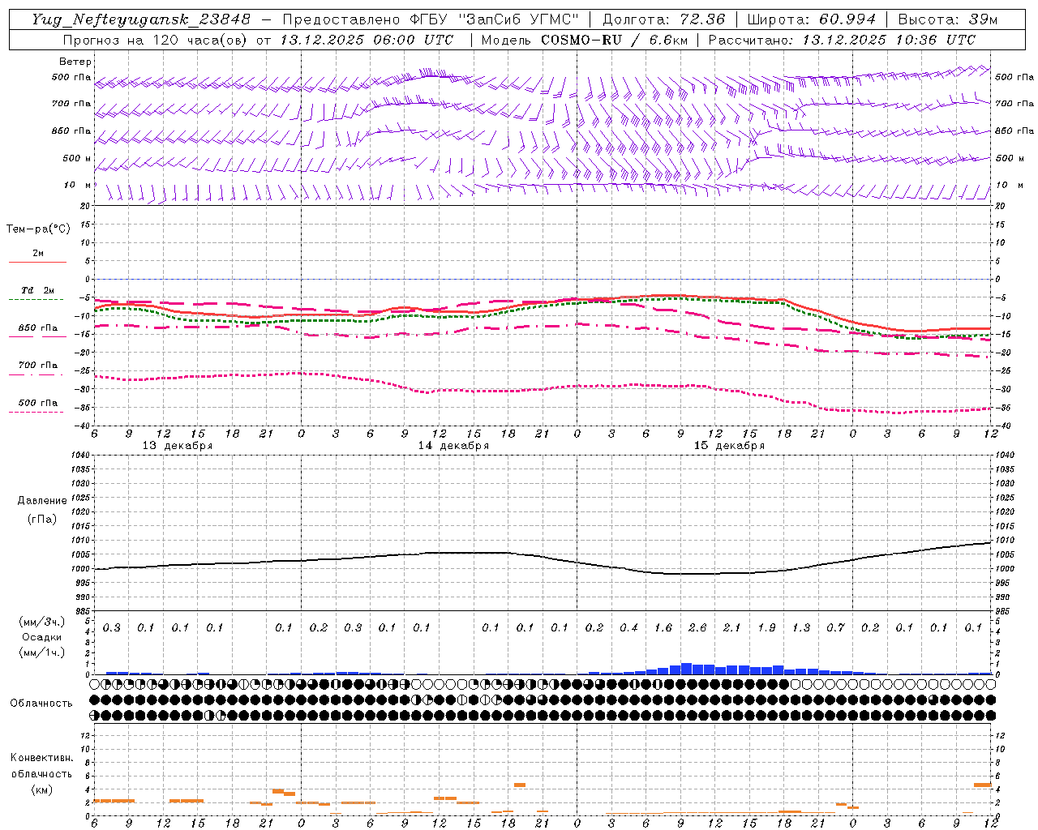Click the dotted pink line sample under legend '500 гПа'

click(37, 412)
